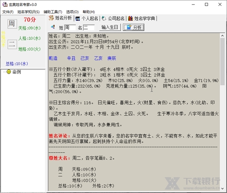Select the 命例 tree item
The image size is (227, 193).
click(x=17, y=72)
